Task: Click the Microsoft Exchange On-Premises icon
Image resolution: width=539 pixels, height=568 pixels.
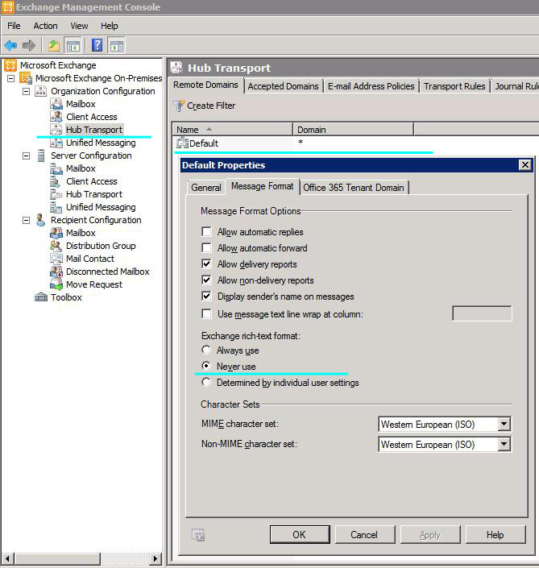Action: coord(26,78)
